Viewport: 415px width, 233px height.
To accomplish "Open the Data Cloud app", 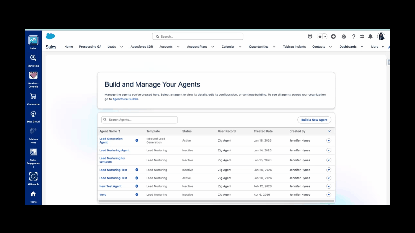I will pyautogui.click(x=33, y=114).
